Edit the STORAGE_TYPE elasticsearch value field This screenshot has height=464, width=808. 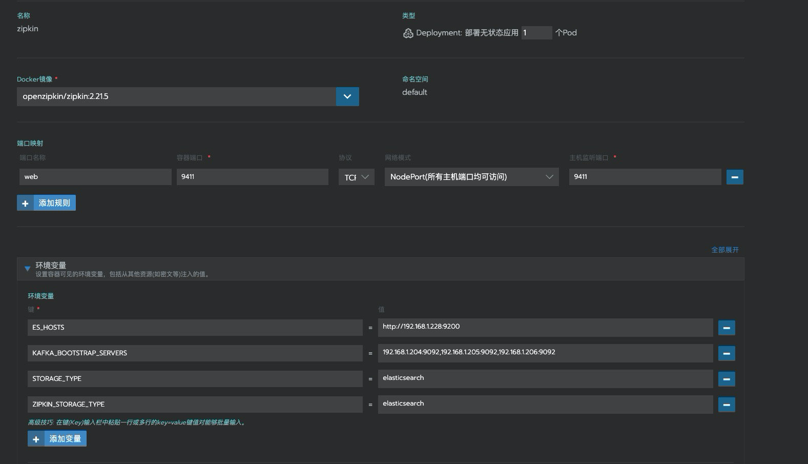[546, 379]
